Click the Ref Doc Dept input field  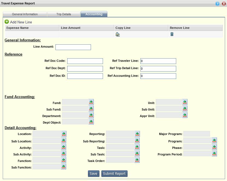(x=85, y=69)
